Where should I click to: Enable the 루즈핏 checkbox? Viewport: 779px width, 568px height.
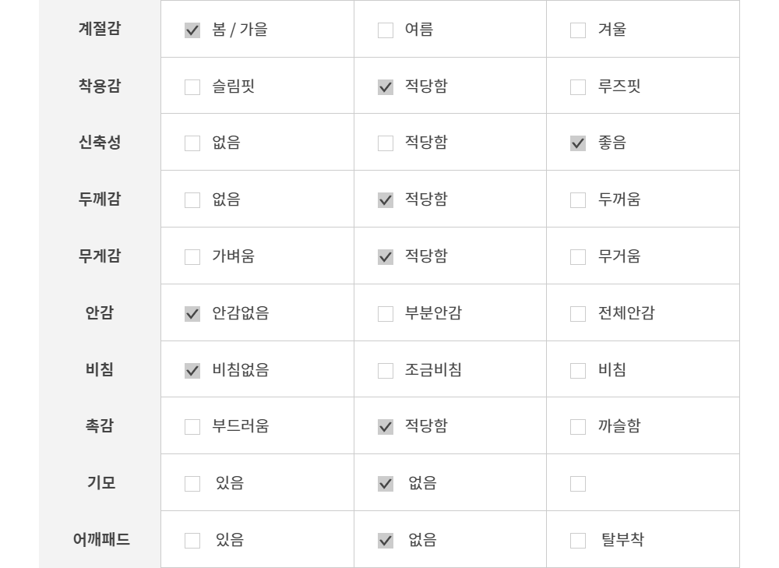pyautogui.click(x=578, y=87)
